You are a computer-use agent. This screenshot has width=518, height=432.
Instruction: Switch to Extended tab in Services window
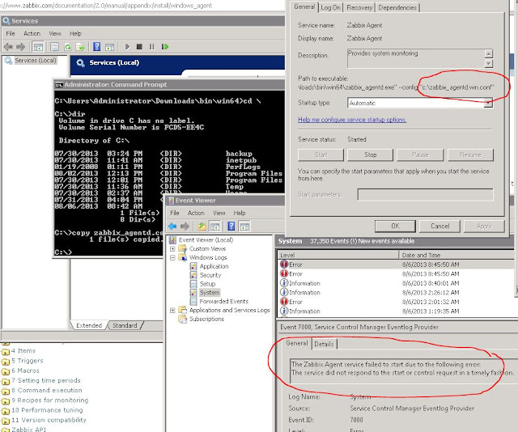pyautogui.click(x=89, y=325)
